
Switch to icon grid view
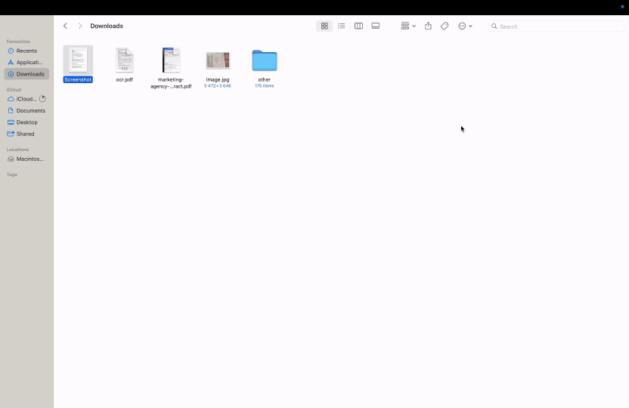click(324, 26)
